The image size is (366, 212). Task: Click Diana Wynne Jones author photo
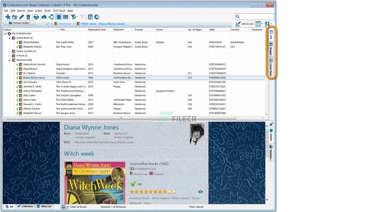point(197,134)
